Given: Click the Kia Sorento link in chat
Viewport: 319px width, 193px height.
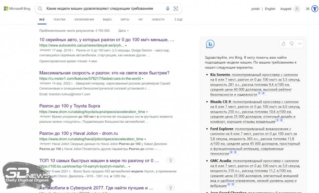Looking at the screenshot, I should tap(220, 75).
